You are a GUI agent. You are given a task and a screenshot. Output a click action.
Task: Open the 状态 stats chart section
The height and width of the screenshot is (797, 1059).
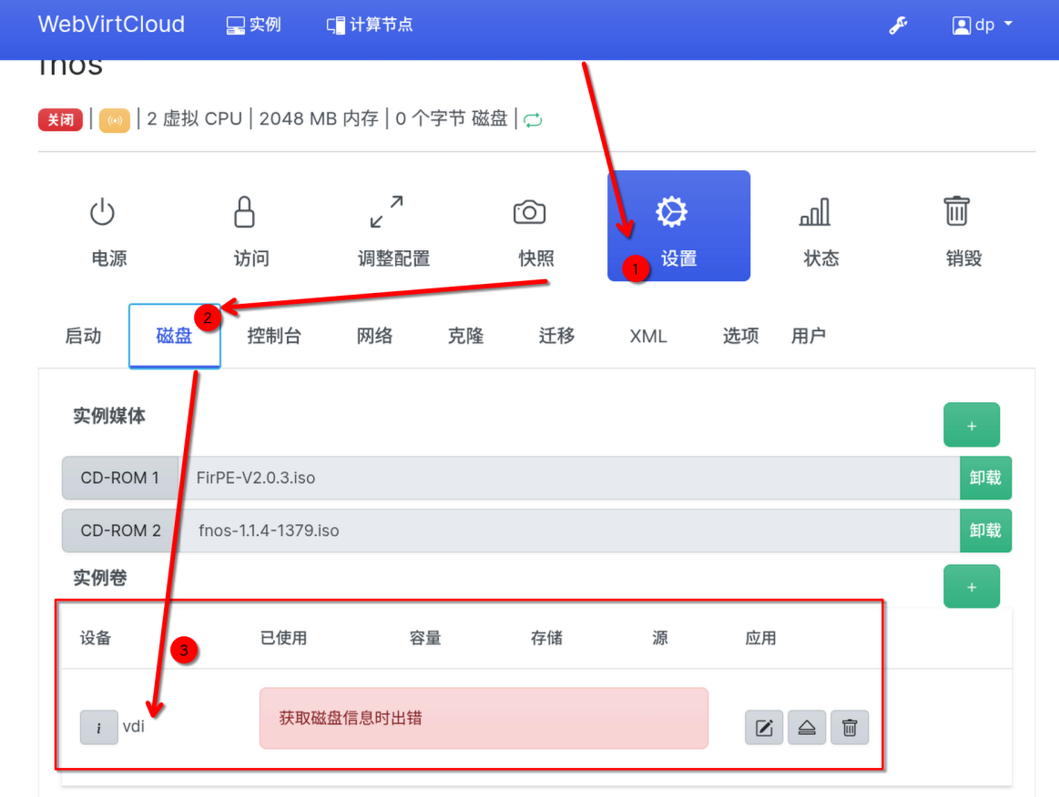[x=821, y=231]
